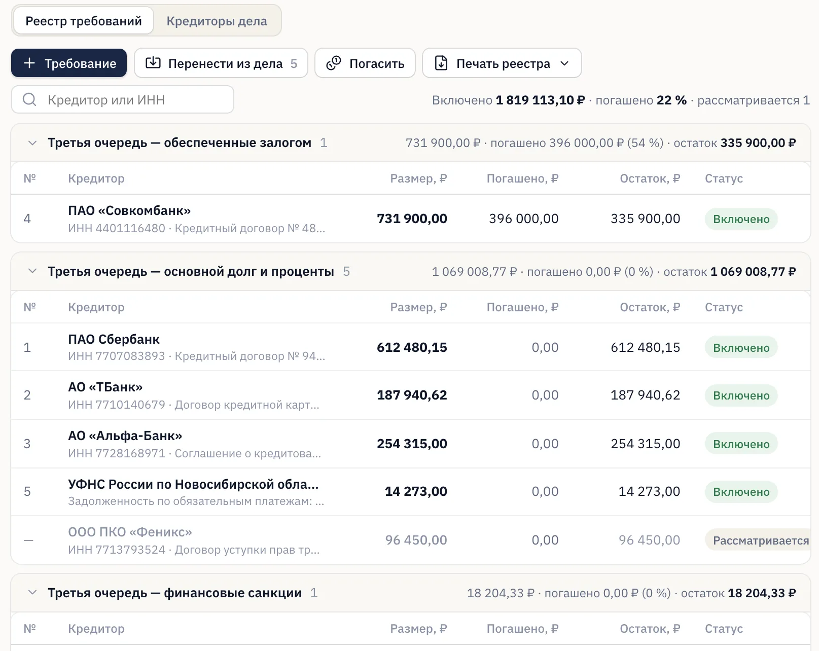
Task: Click ИНН 7707083893 subtitle text
Action: point(117,356)
